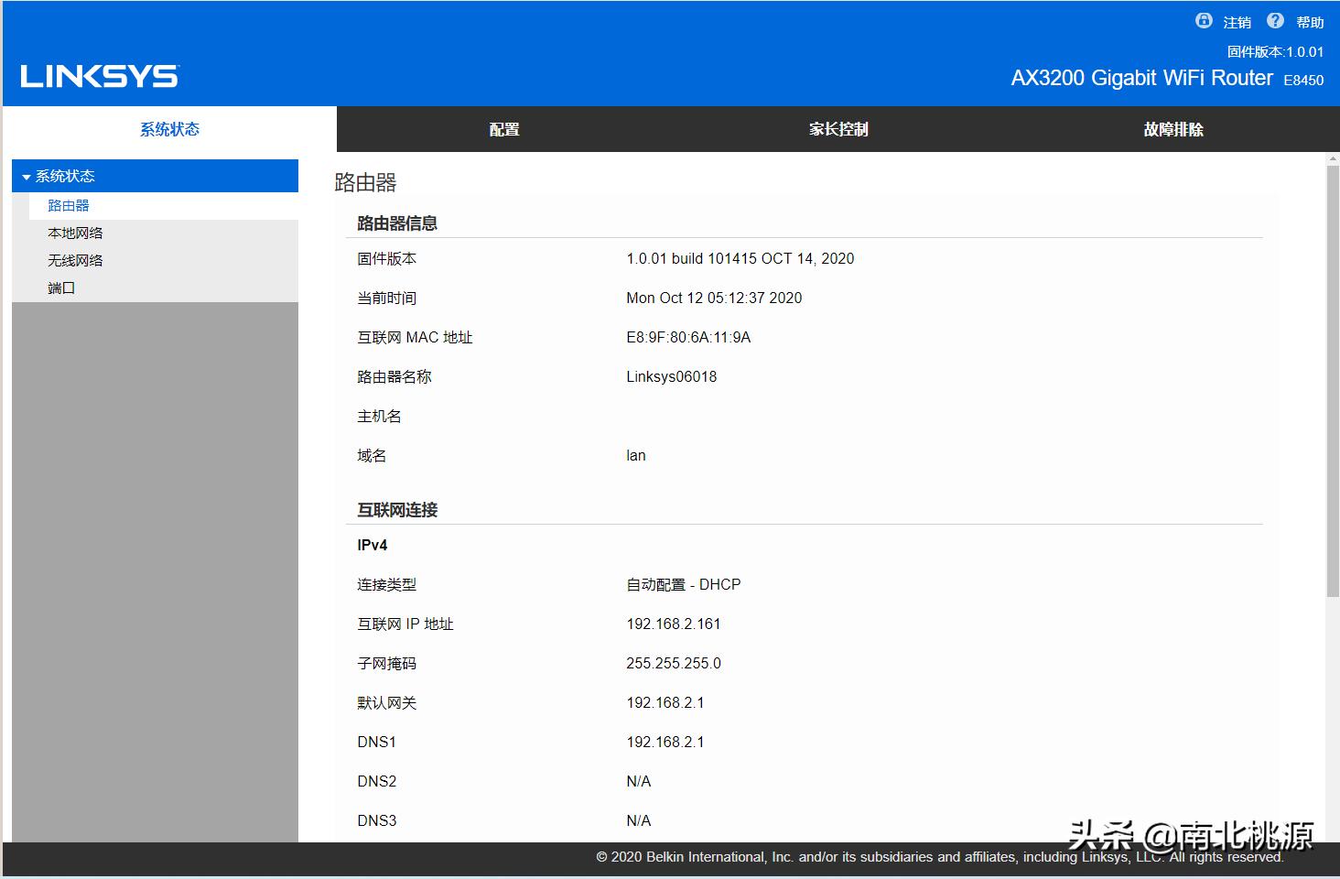Image resolution: width=1340 pixels, height=879 pixels.
Task: Open the 帮助 link
Action: click(x=1309, y=22)
